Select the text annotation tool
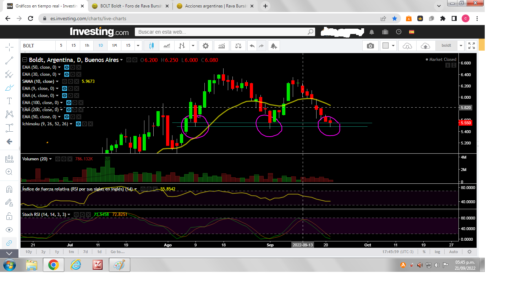The image size is (511, 303). click(9, 101)
